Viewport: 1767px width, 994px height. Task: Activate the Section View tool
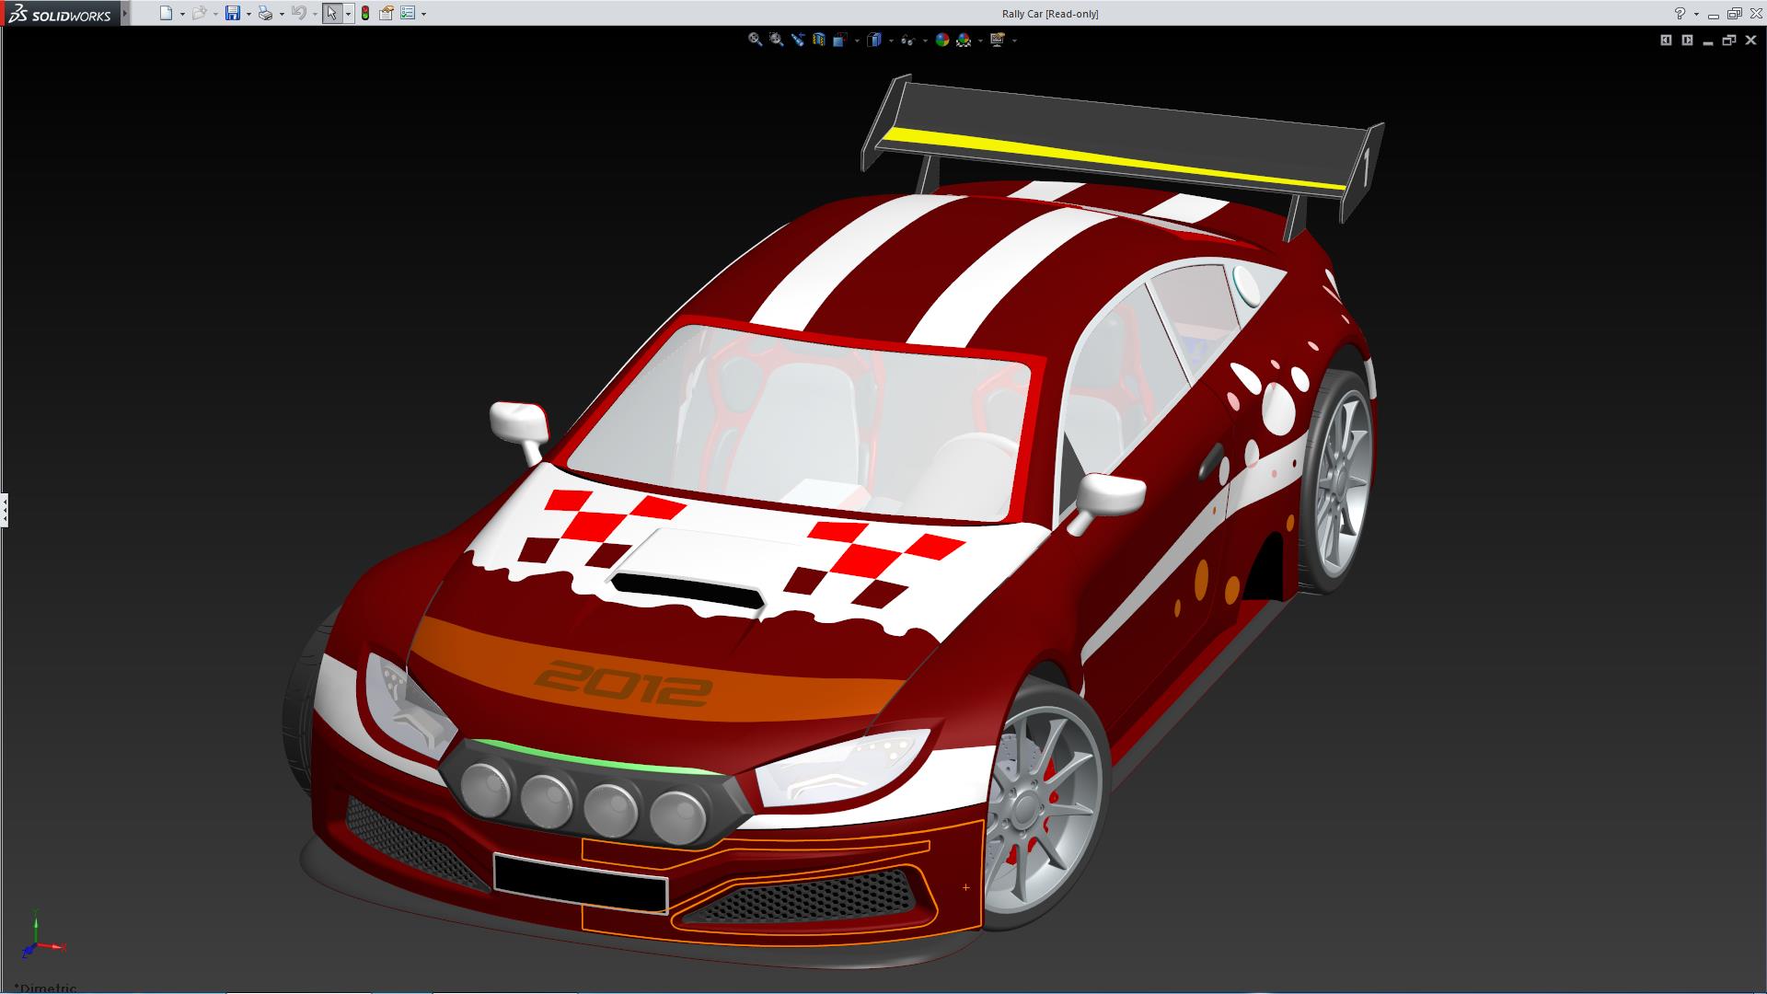819,40
